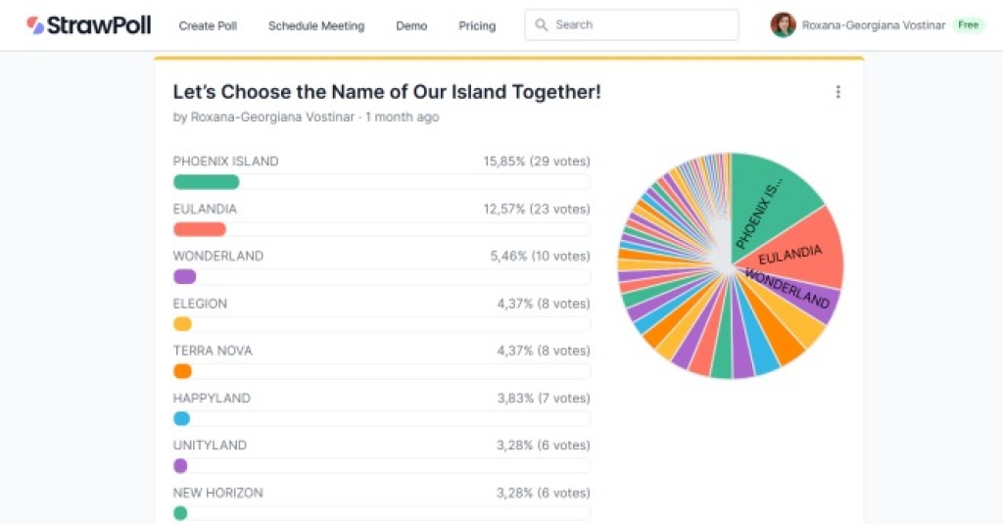The image size is (1003, 524).
Task: Go to the Demo page
Action: [x=411, y=26]
